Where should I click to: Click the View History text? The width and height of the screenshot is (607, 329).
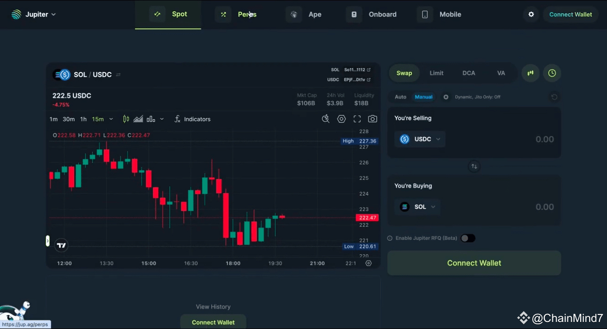[x=213, y=306]
